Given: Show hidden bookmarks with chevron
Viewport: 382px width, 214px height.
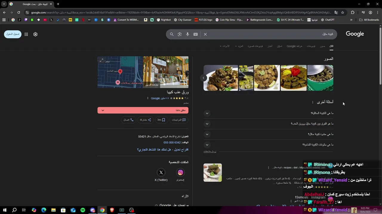Looking at the screenshot, I should (x=351, y=20).
